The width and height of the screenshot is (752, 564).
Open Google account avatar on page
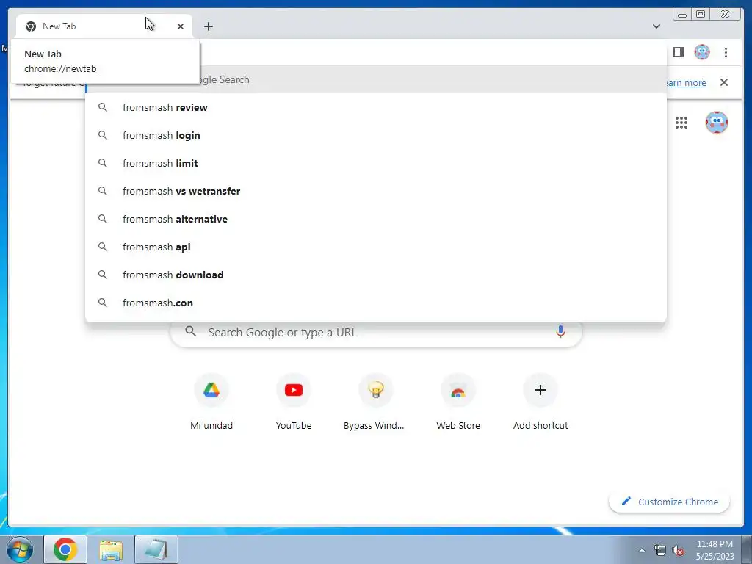[717, 123]
